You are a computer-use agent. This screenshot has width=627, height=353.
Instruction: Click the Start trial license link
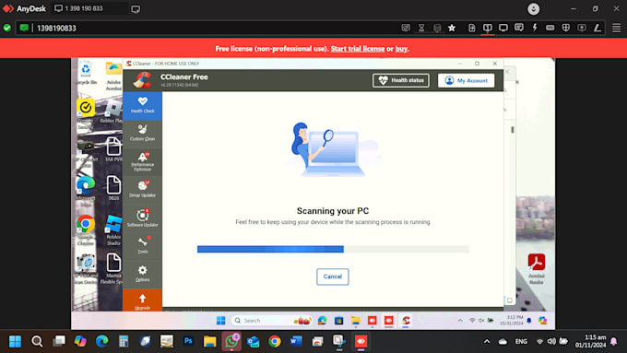point(358,49)
